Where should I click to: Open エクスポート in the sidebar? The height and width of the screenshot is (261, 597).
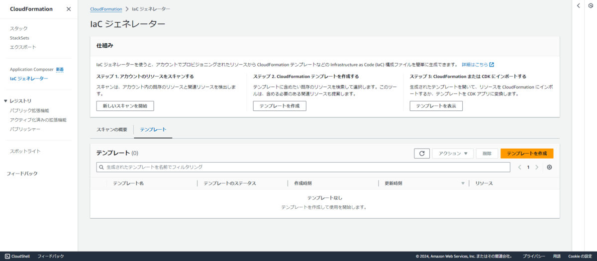pyautogui.click(x=23, y=47)
